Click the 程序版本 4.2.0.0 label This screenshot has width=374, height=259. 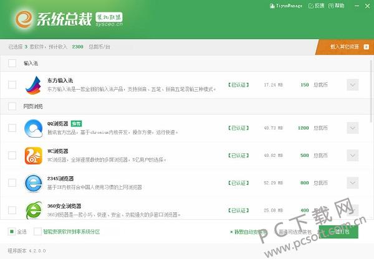coord(26,251)
